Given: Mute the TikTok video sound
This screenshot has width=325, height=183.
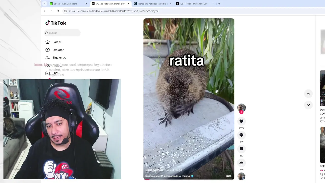Looking at the screenshot, I should click(149, 24).
